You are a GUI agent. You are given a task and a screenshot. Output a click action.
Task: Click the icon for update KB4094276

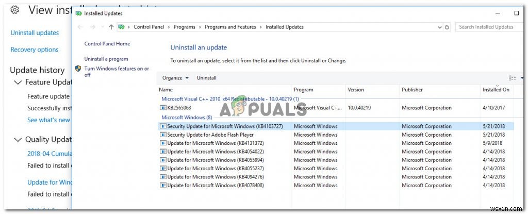(163, 177)
